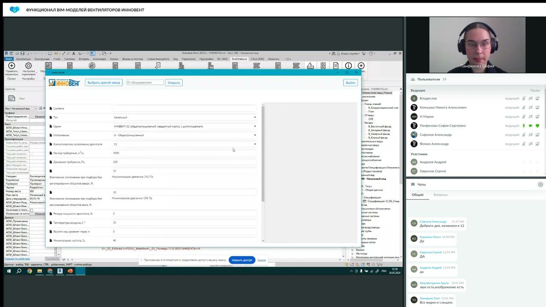Disable Панфилова София's green camera icon
This screenshot has height=307, width=546.
click(x=531, y=126)
